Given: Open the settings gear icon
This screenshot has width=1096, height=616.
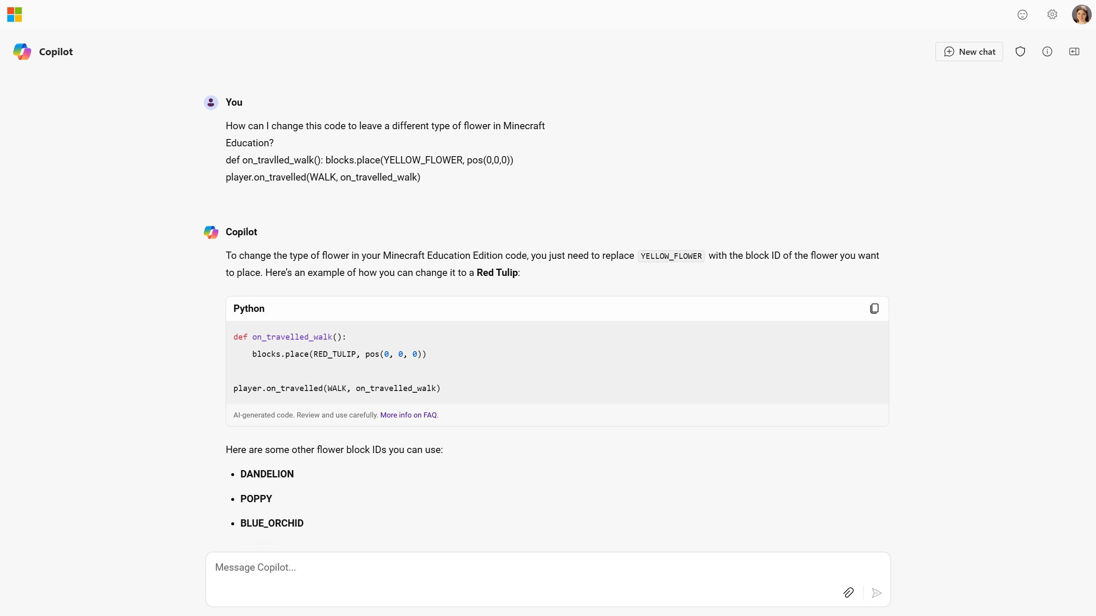Looking at the screenshot, I should 1052,15.
